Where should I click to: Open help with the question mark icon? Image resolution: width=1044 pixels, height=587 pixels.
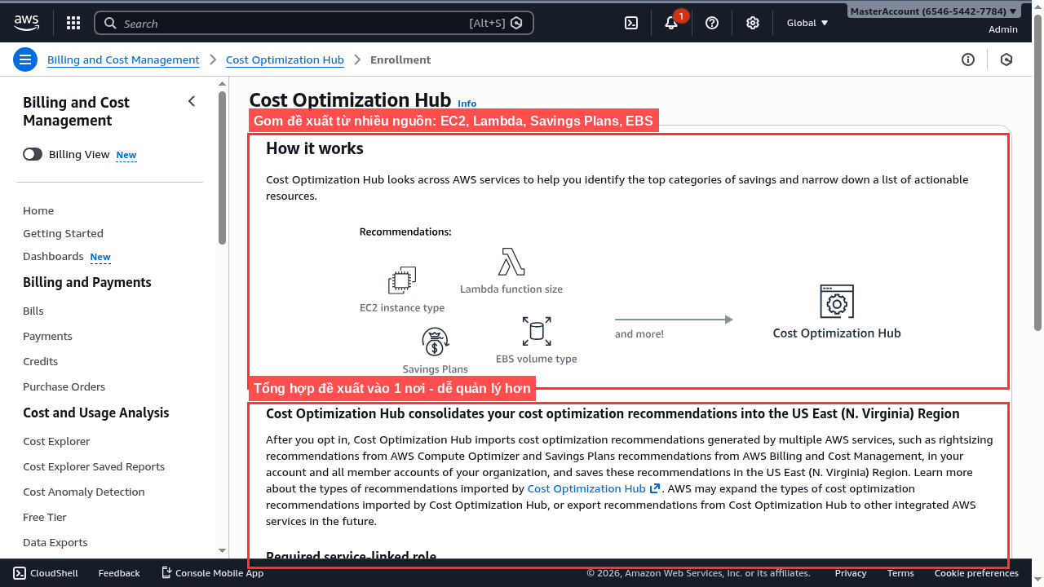tap(711, 22)
